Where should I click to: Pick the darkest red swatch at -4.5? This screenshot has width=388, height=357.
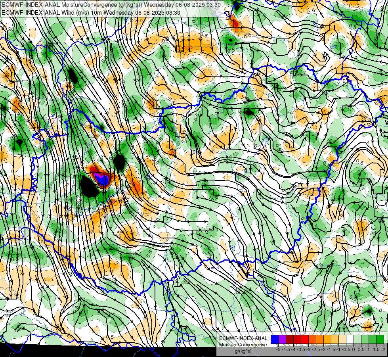[290, 340]
